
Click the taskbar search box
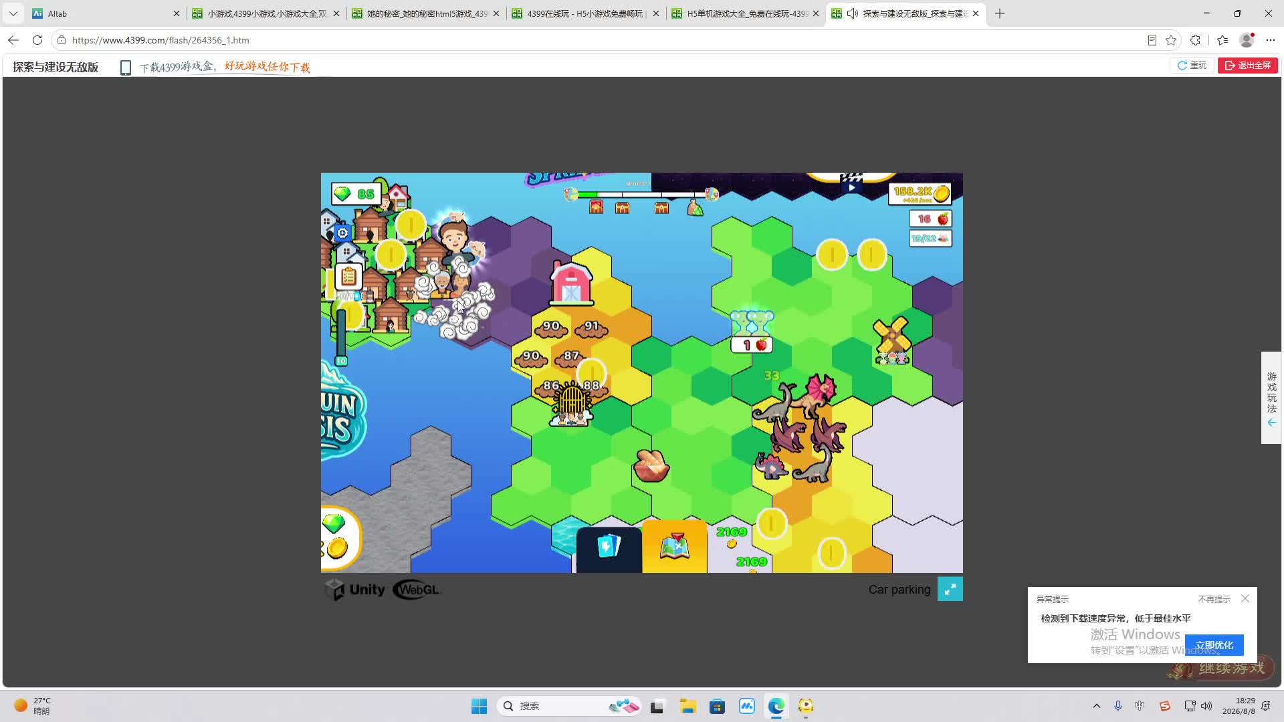[569, 706]
